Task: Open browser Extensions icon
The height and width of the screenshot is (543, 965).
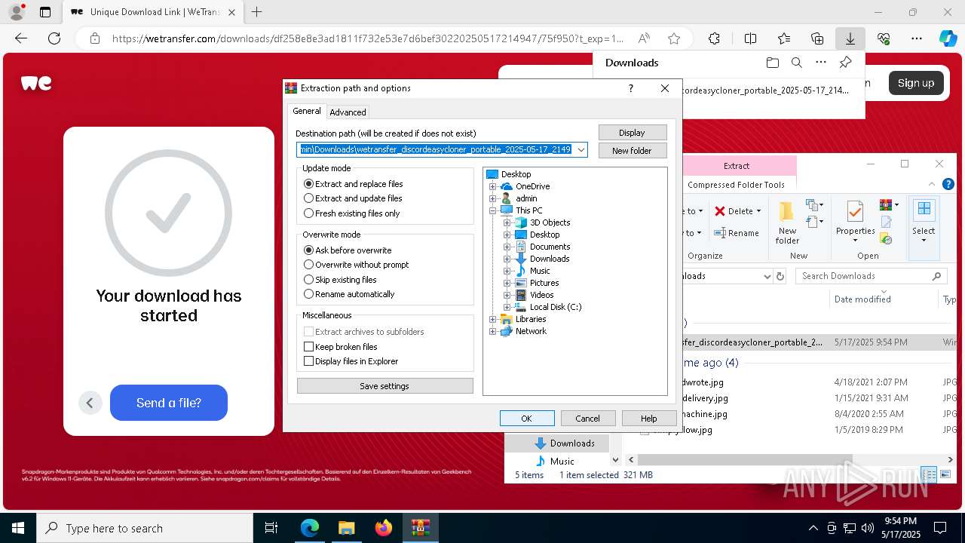Action: pos(714,38)
